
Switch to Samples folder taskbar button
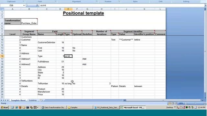point(80,107)
